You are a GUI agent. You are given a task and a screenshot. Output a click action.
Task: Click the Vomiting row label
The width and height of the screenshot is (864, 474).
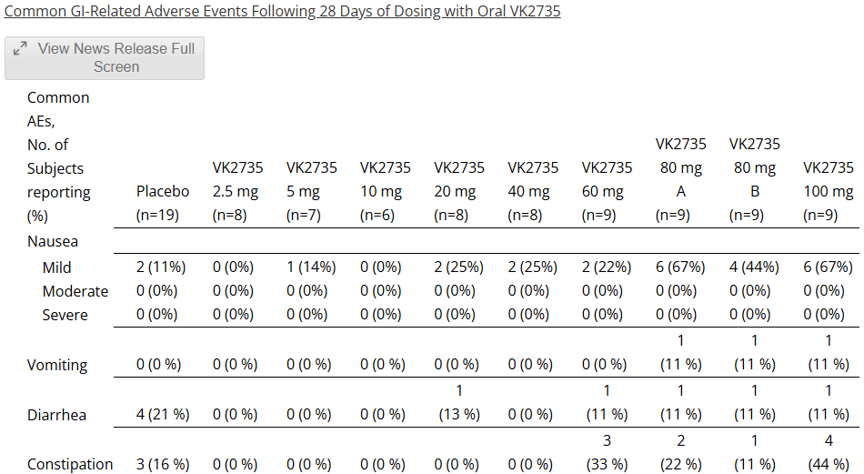(x=57, y=365)
